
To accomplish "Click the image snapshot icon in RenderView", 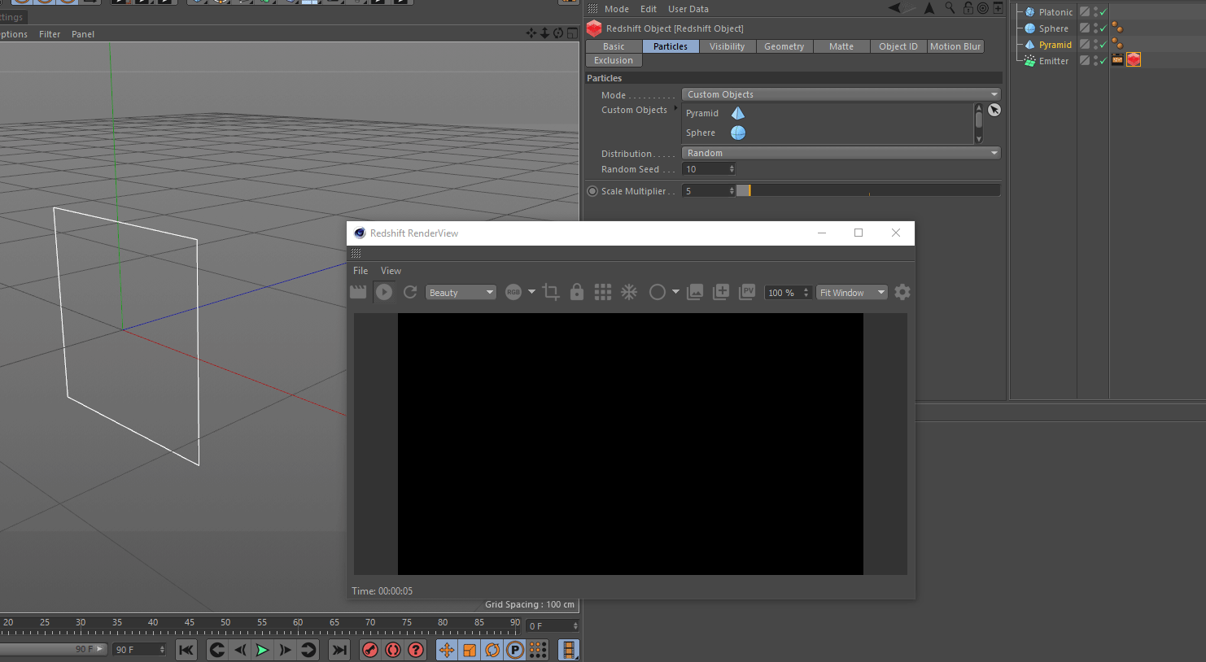I will point(695,292).
